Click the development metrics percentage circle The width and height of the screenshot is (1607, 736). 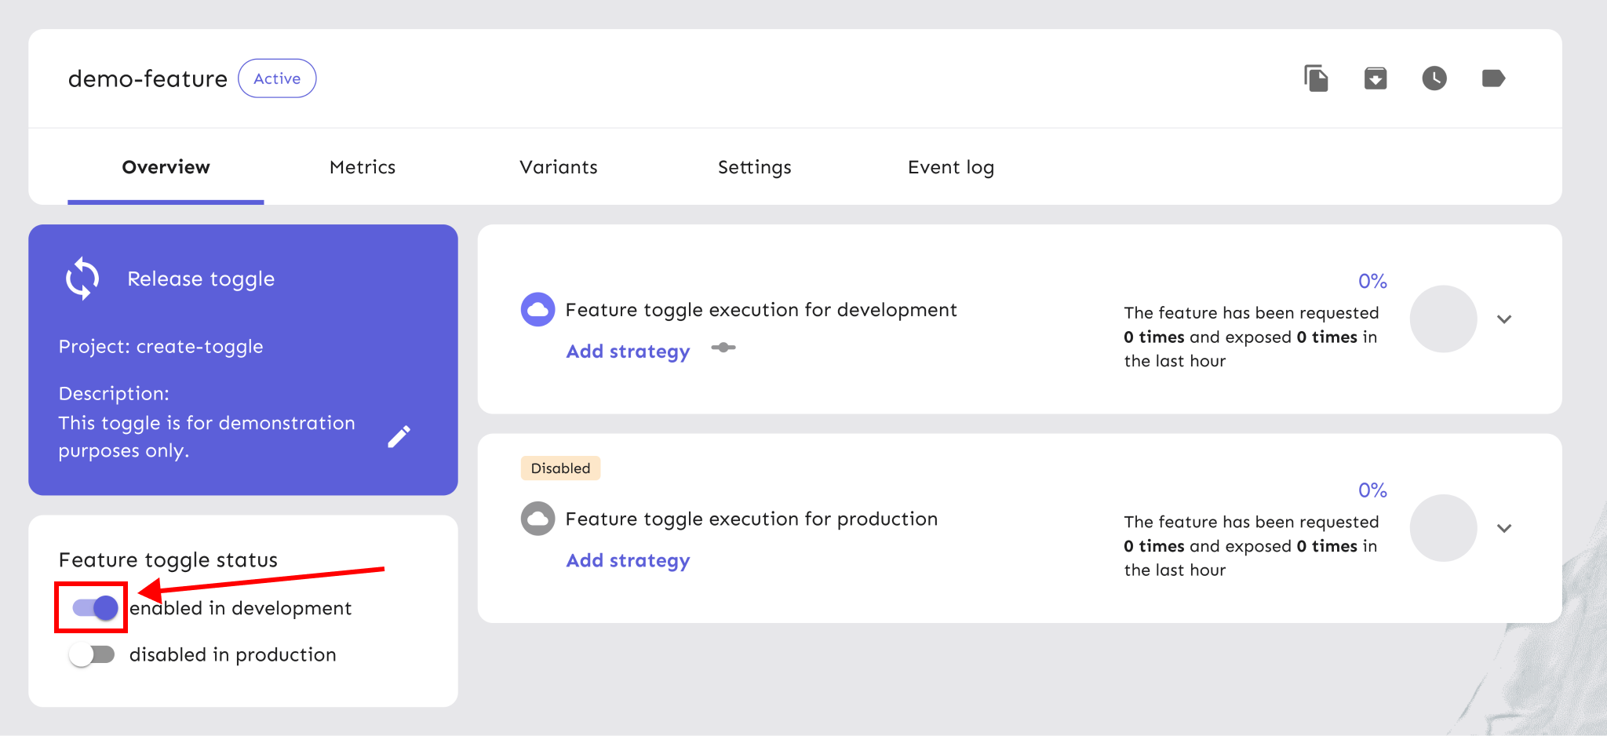[x=1443, y=319]
